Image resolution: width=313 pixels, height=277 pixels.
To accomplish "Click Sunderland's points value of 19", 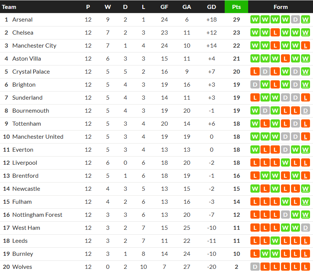I will coord(236,98).
